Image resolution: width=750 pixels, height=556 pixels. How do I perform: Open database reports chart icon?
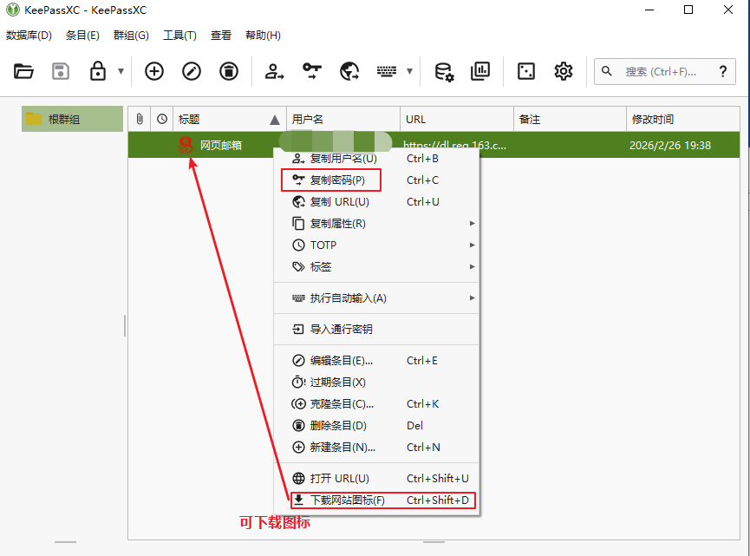click(x=480, y=71)
